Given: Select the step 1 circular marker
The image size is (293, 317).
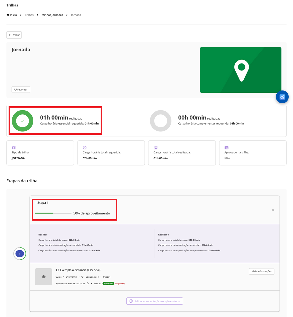Looking at the screenshot, I should click(20, 254).
